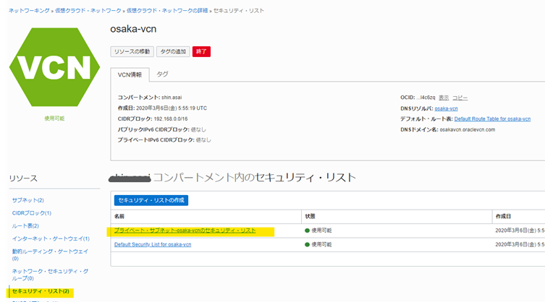545x302 pixels.
Task: Open 仮想クラウド・ネットワークの詳細 breadcrumb
Action: pos(167,11)
